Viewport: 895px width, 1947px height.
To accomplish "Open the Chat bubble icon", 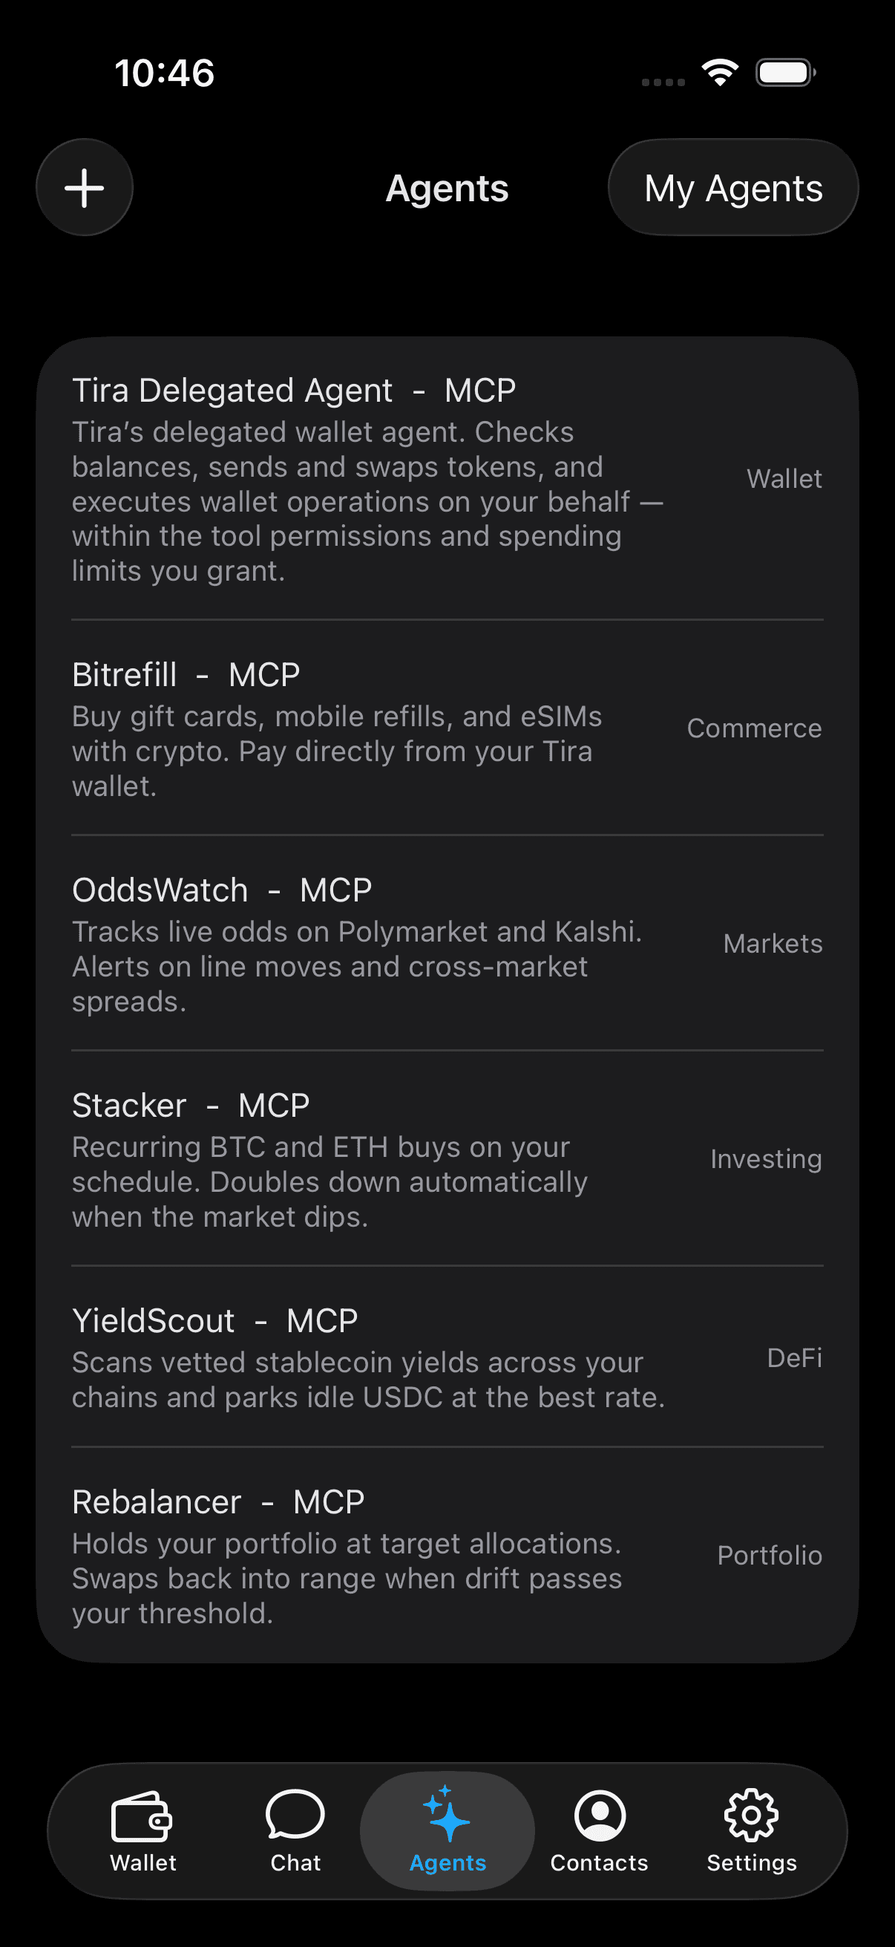I will point(295,1814).
